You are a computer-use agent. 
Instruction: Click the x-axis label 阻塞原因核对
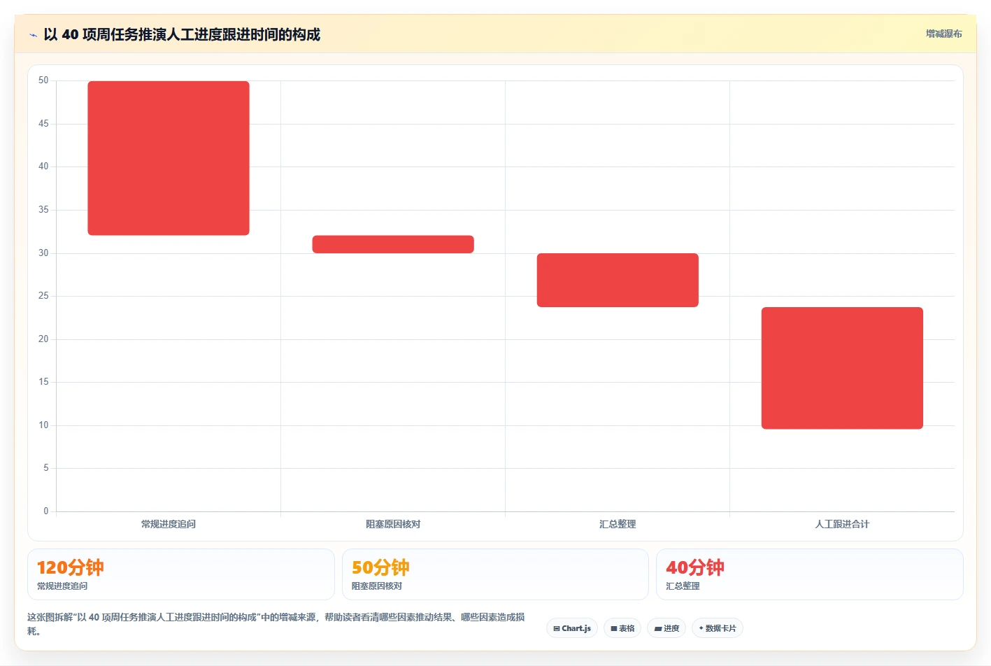pos(393,524)
